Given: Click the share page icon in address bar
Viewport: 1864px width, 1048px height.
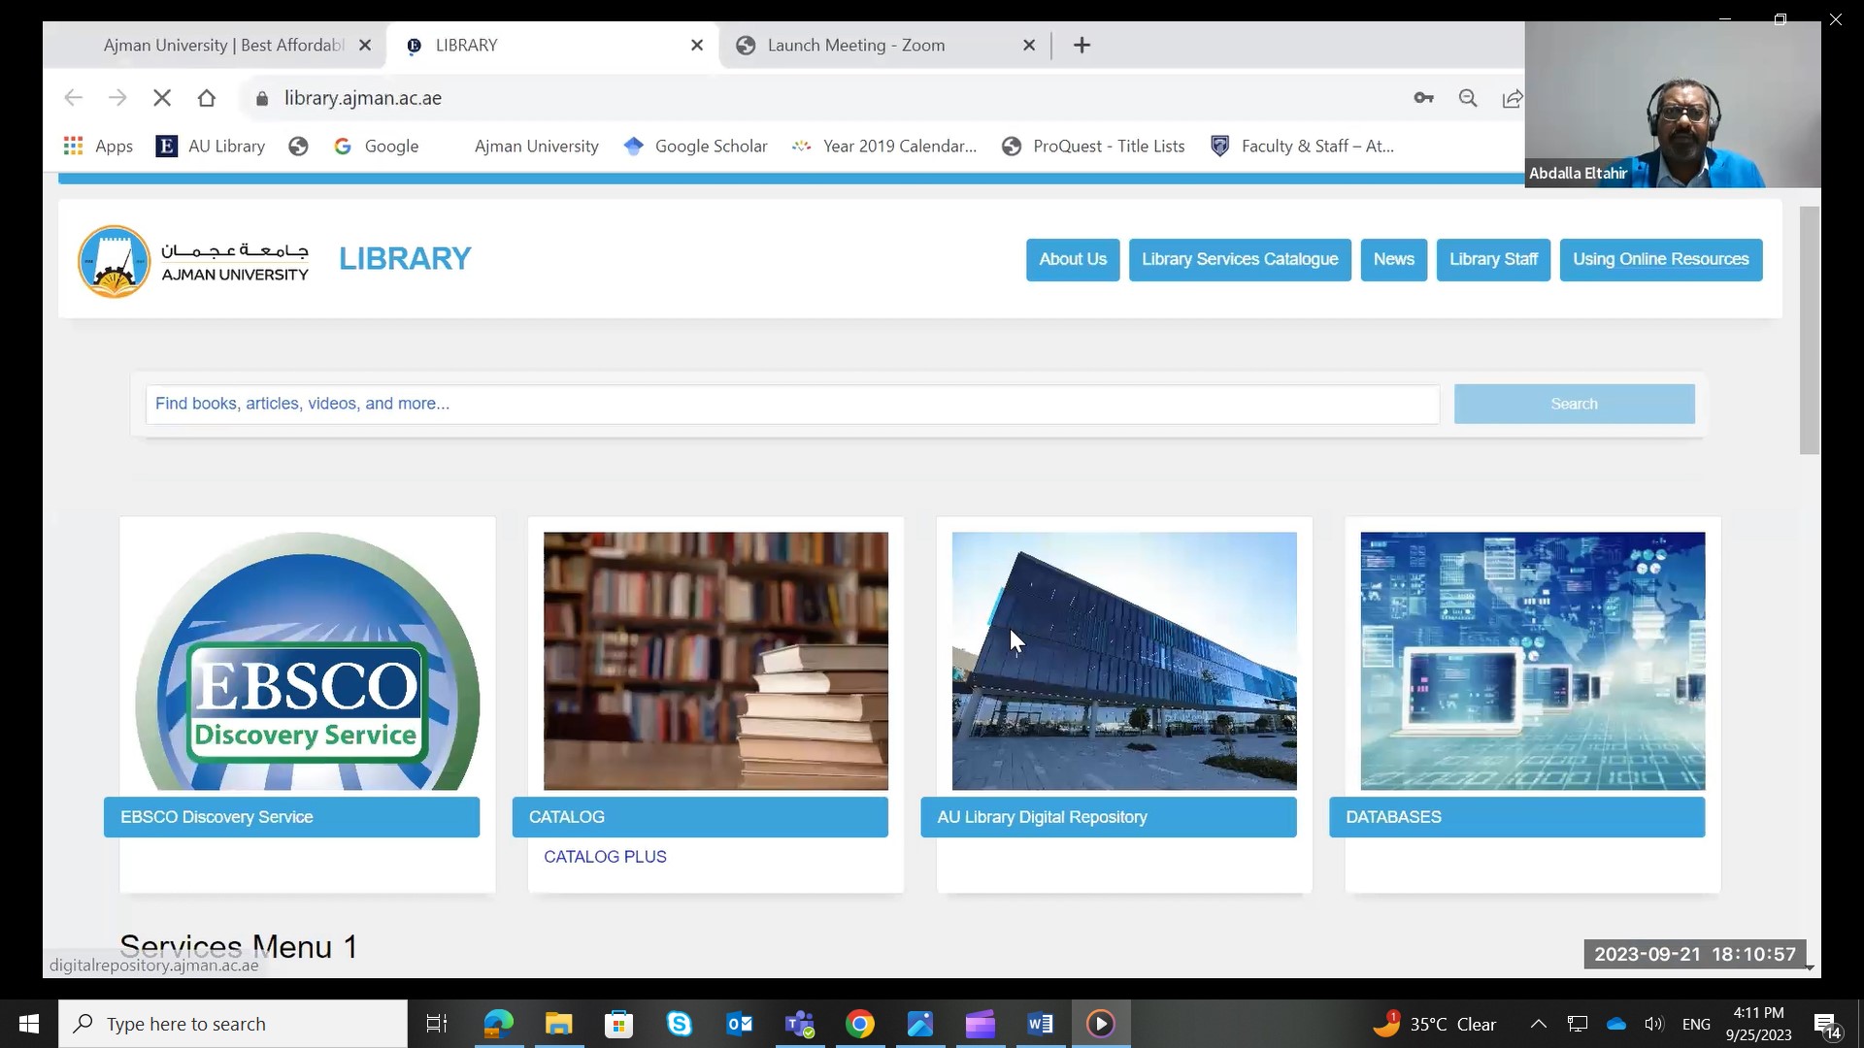Looking at the screenshot, I should point(1512,98).
